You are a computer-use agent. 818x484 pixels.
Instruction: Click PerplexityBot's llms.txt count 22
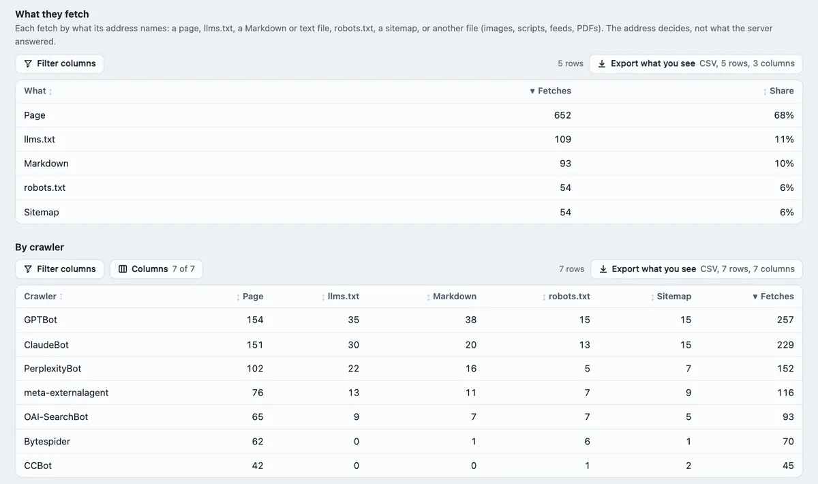(x=353, y=368)
